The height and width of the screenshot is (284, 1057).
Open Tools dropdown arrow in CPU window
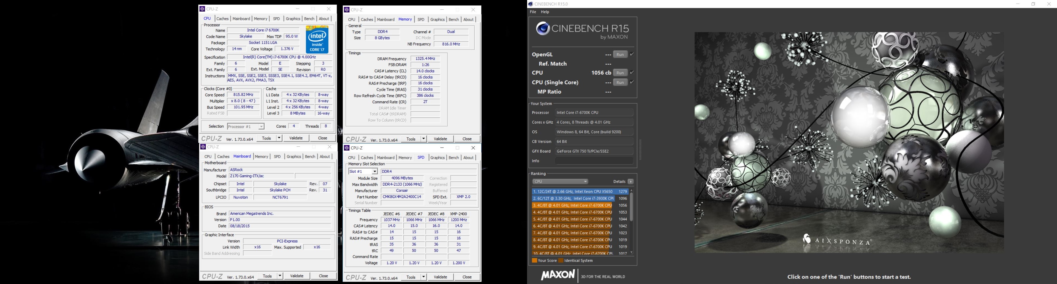click(x=279, y=138)
